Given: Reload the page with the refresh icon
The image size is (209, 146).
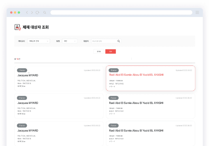Looking at the screenshot, I should 37,13.
